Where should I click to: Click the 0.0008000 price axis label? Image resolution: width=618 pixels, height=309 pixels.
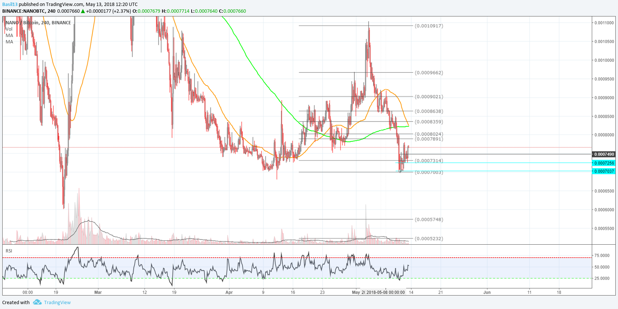pos(604,135)
